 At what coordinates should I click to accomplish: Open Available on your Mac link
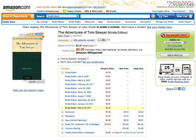(x=175, y=49)
